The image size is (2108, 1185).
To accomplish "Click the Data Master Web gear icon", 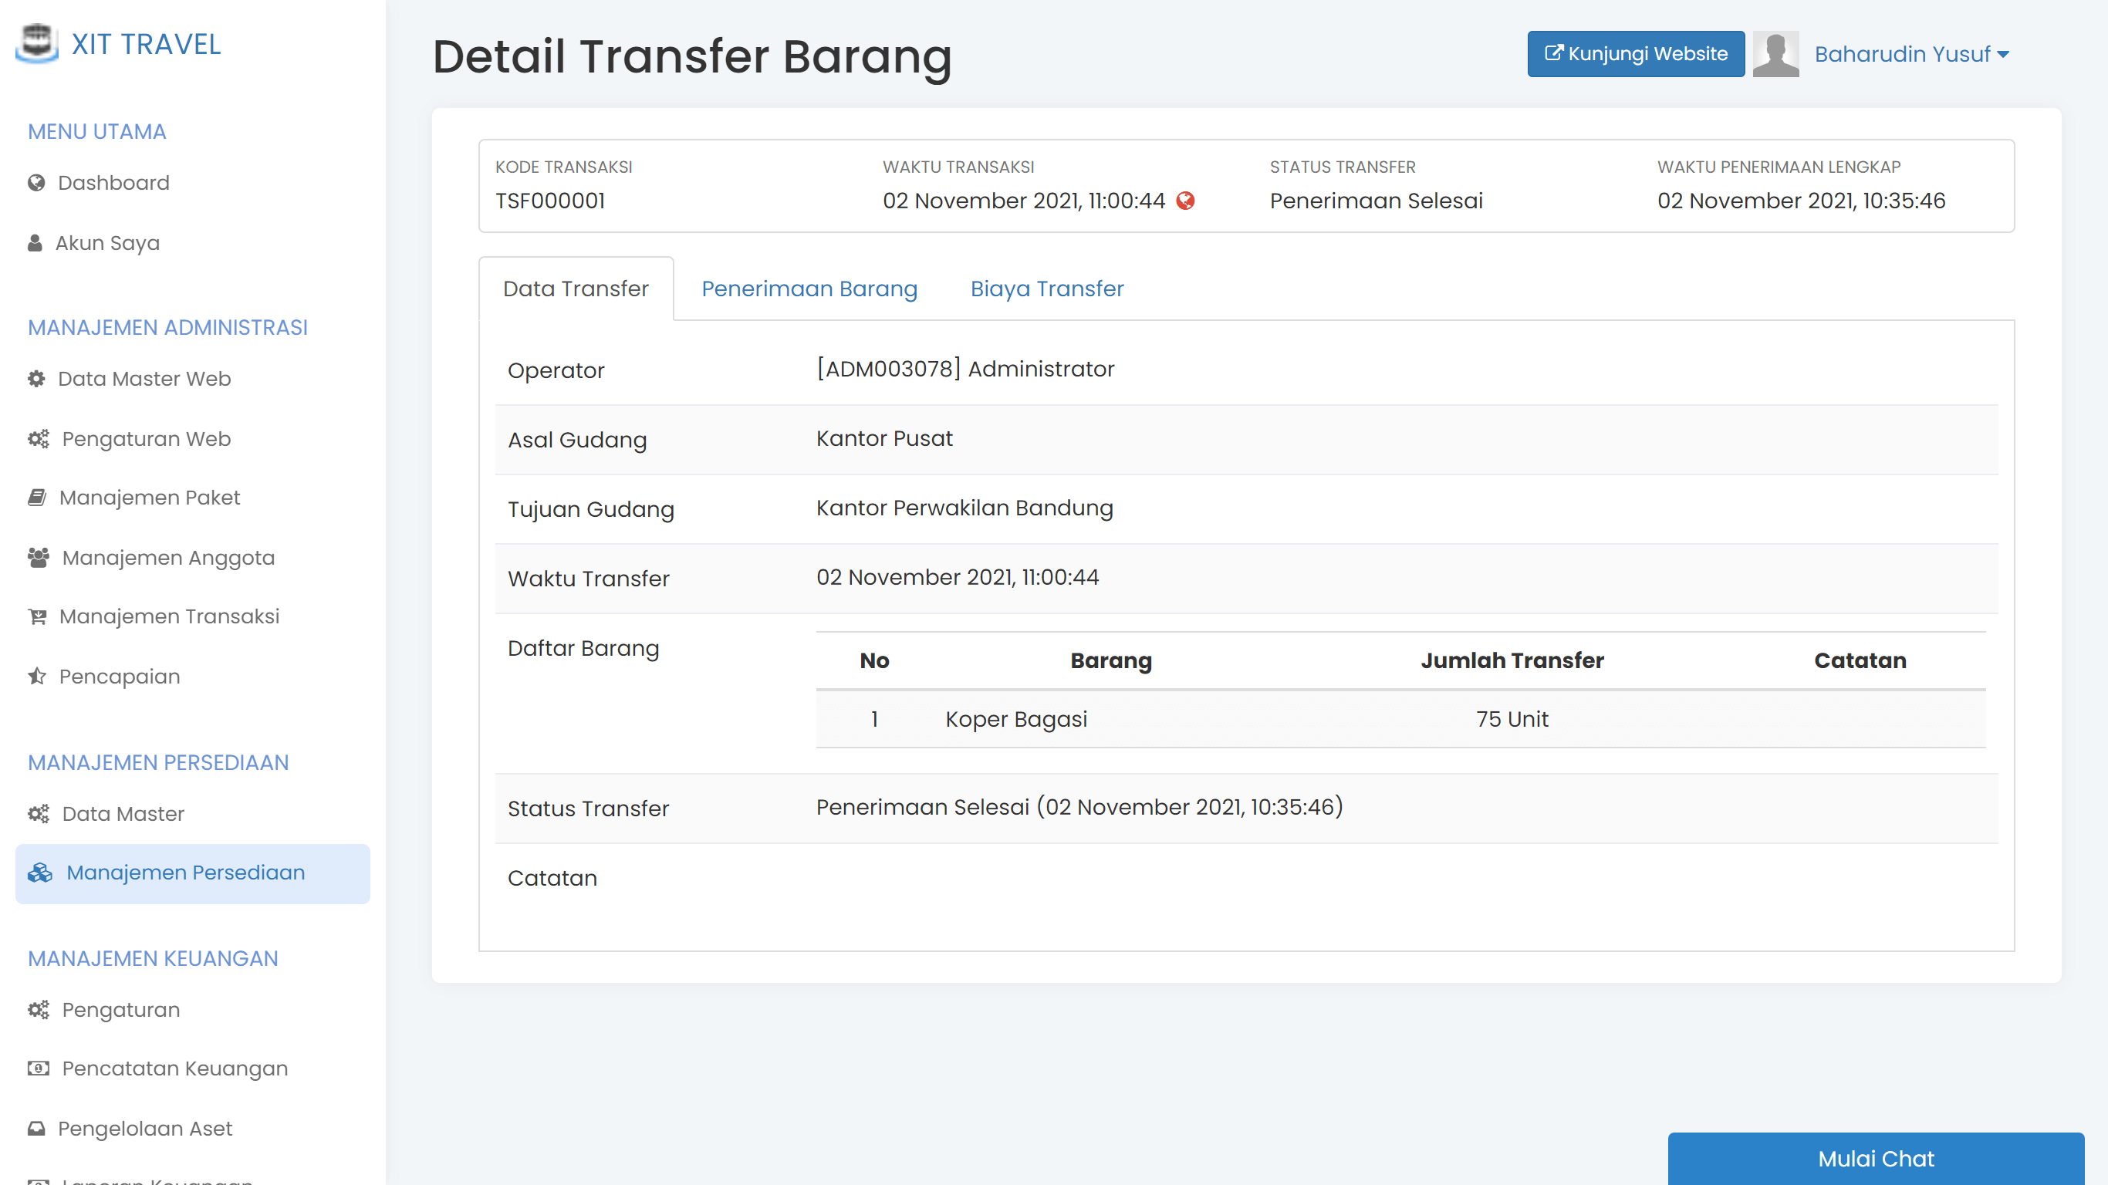I will 36,379.
